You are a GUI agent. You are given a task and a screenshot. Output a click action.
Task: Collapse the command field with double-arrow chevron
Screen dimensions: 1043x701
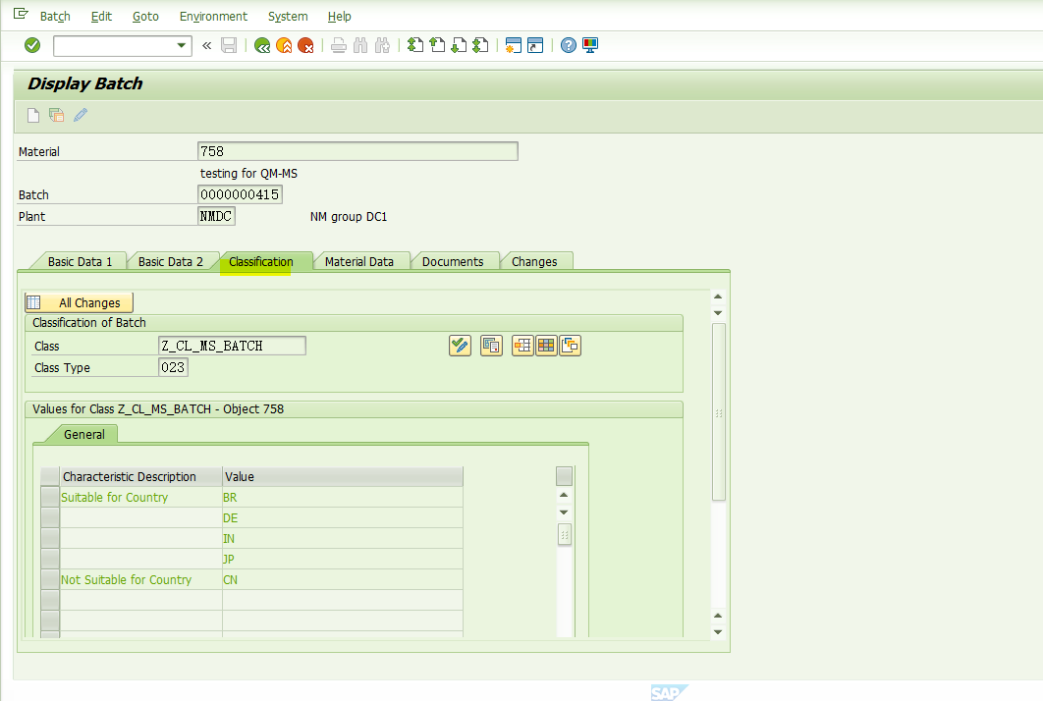206,45
